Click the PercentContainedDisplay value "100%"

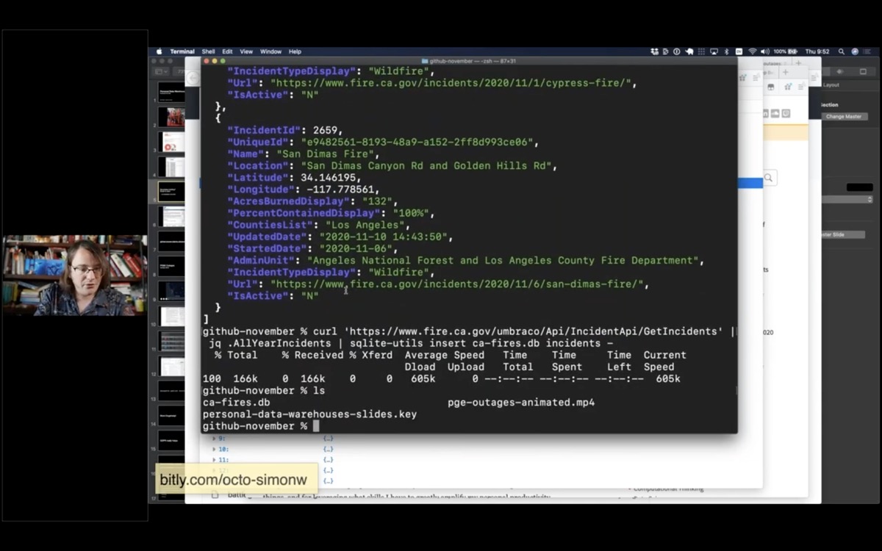(x=413, y=213)
